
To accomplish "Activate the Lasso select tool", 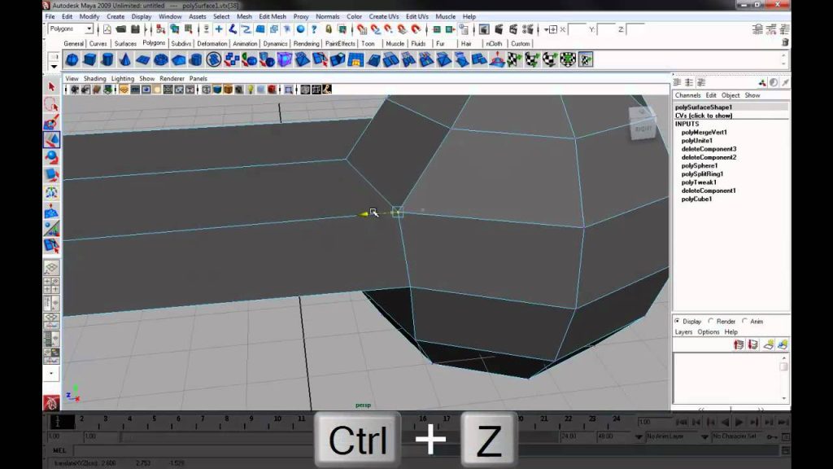I will click(x=51, y=105).
